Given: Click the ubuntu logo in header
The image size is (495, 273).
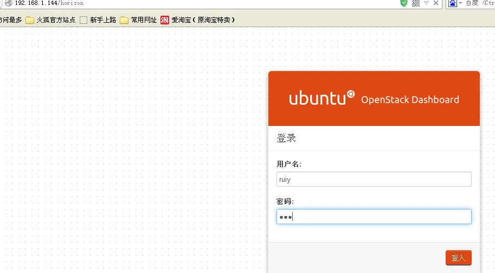Looking at the screenshot, I should click(x=322, y=98).
